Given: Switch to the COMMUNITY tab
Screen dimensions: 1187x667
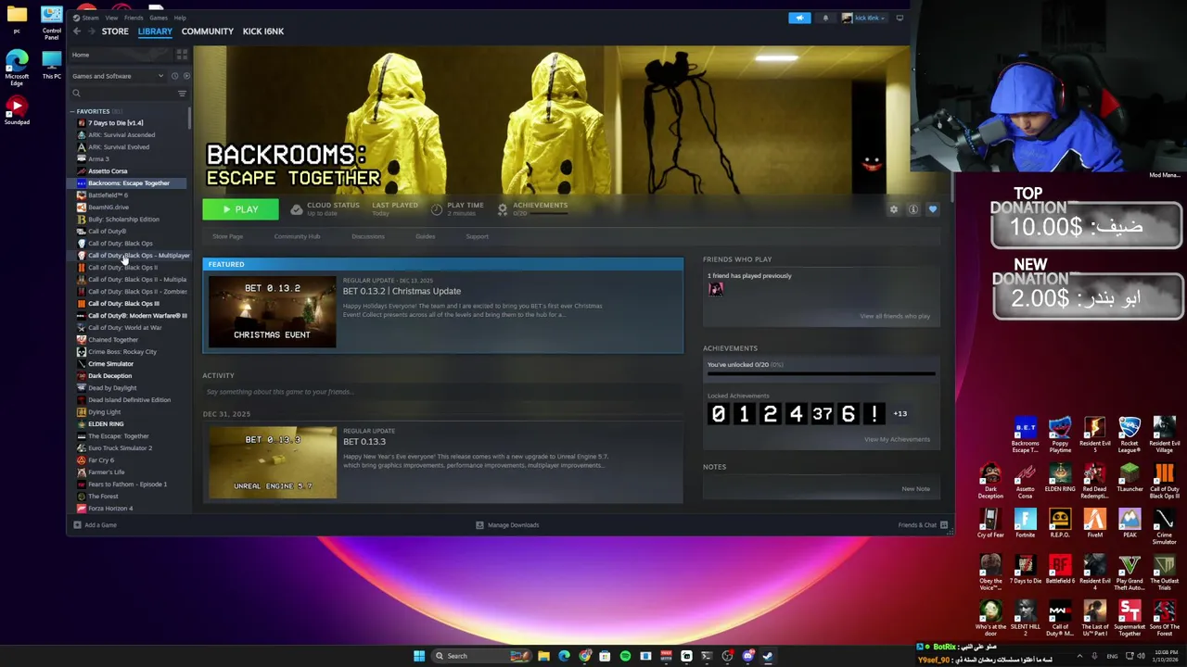Looking at the screenshot, I should click(208, 31).
